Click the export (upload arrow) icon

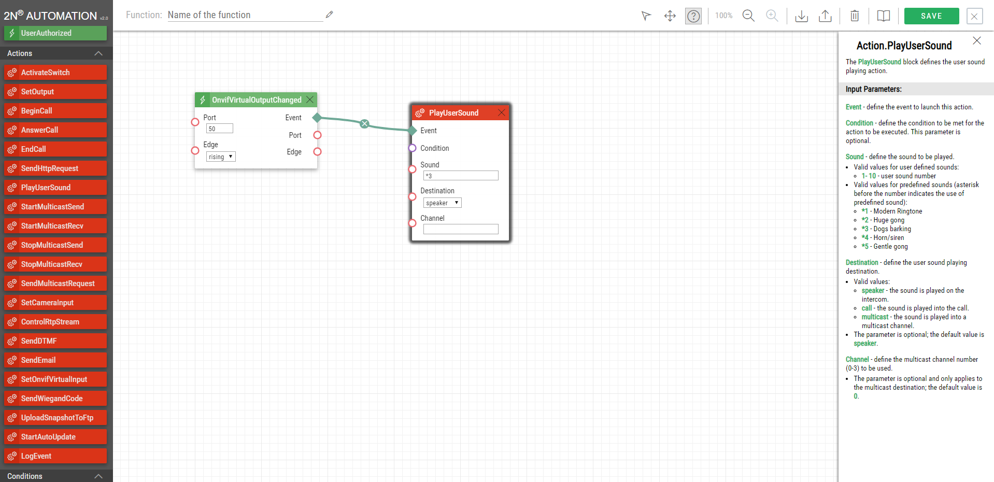825,16
